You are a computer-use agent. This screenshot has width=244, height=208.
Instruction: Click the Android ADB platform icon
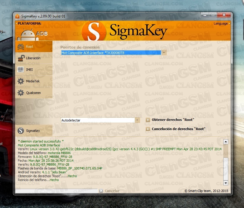(x=32, y=34)
